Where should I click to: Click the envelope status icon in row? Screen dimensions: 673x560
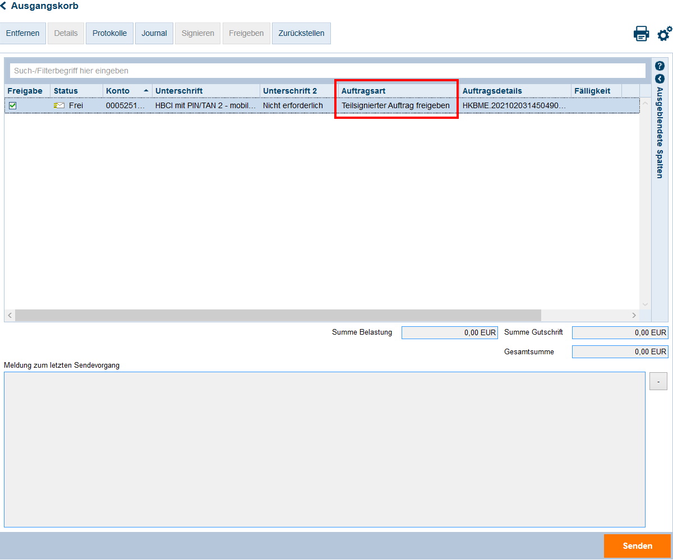click(59, 105)
